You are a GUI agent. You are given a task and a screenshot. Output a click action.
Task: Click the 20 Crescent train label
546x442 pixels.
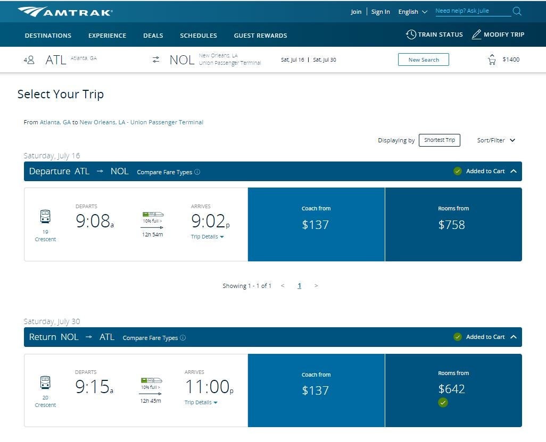(x=45, y=401)
